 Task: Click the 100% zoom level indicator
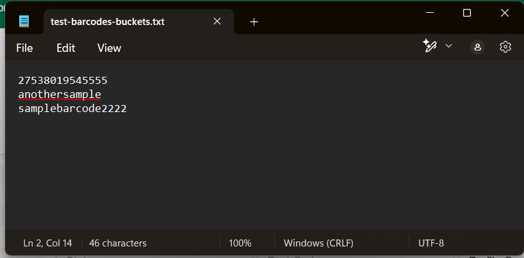(240, 243)
